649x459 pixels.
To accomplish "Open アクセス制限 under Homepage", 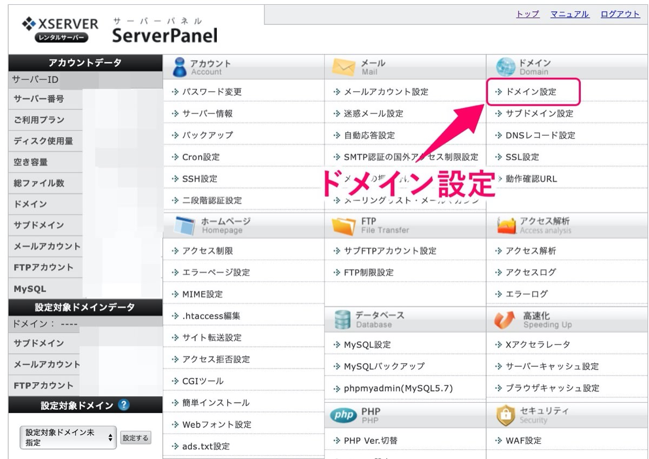I will coord(207,251).
